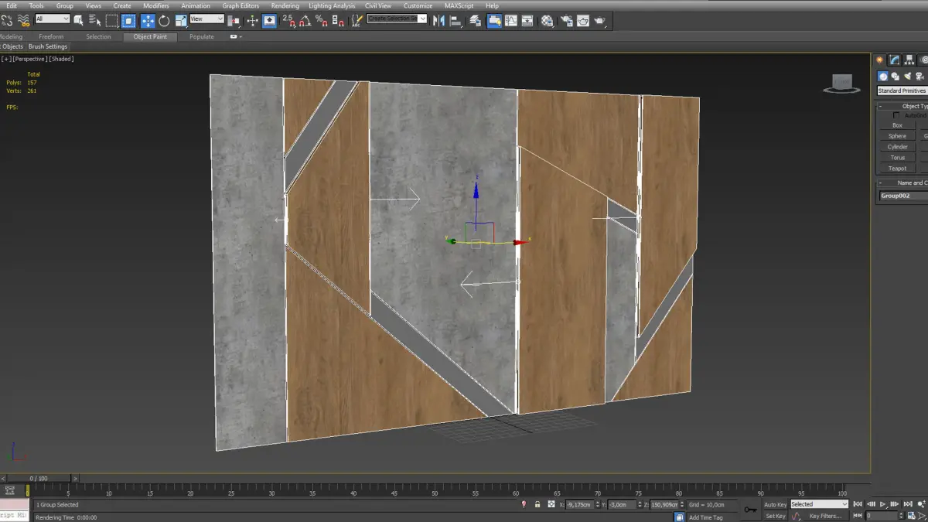Create a Box primitive

(897, 125)
